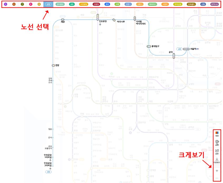Select the 수인분당 yellow line badge
The width and height of the screenshot is (223, 183).
pyautogui.click(x=84, y=4)
